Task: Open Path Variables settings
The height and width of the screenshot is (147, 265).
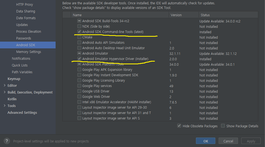Action: point(22,72)
